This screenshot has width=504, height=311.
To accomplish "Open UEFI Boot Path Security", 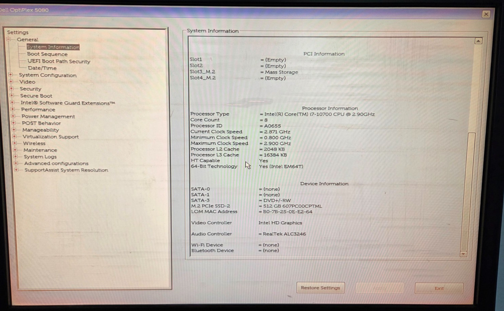I will (x=59, y=61).
